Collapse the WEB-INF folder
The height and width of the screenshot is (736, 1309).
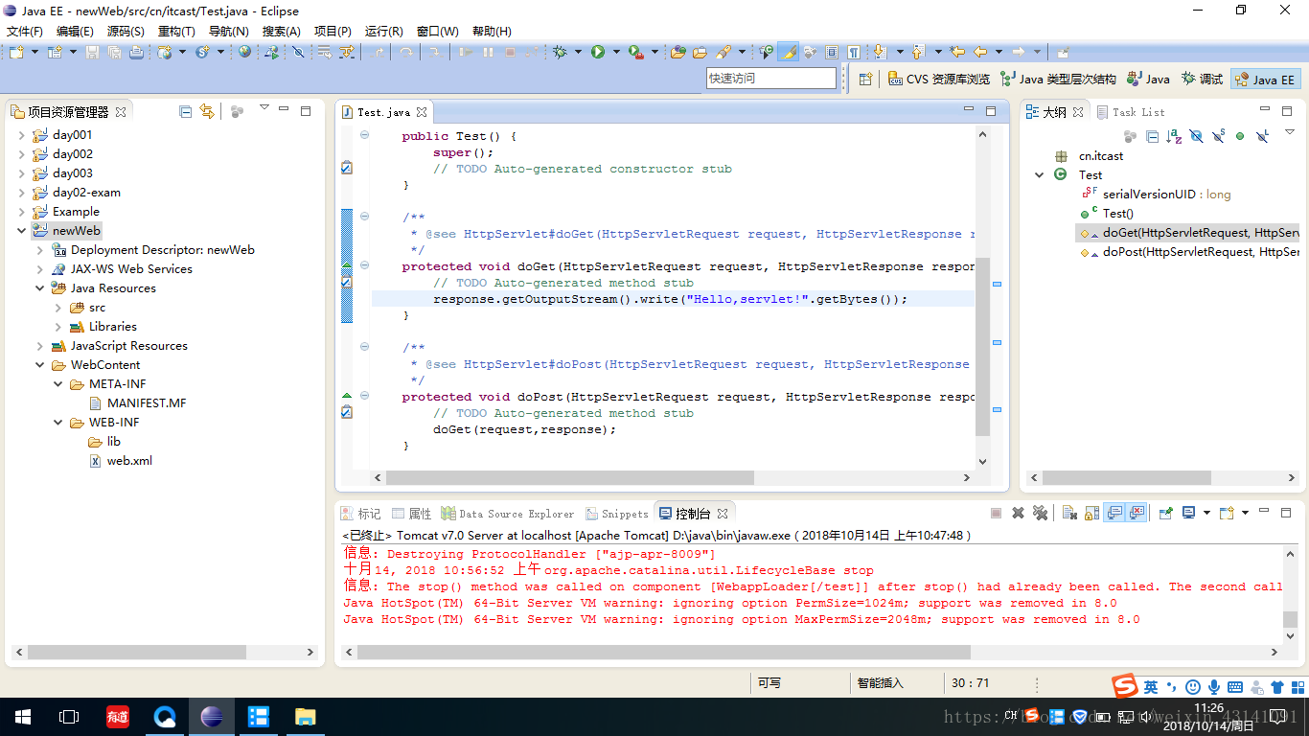tap(58, 423)
